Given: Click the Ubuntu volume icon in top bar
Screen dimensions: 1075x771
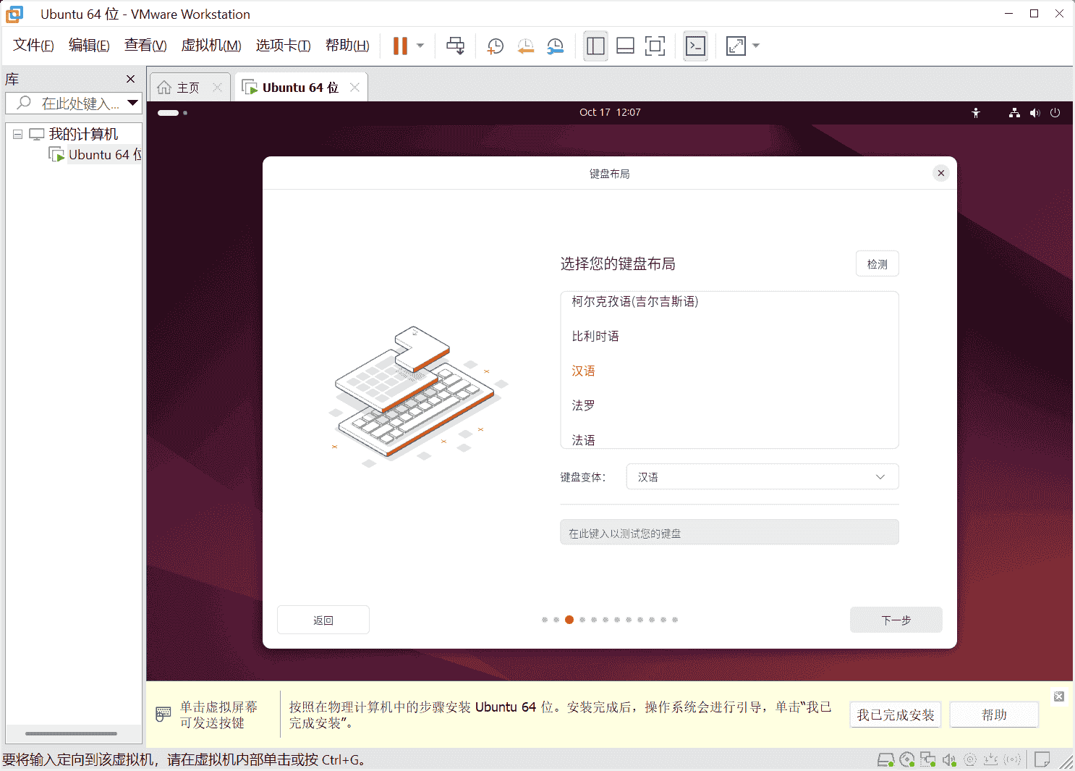Looking at the screenshot, I should click(x=1035, y=112).
